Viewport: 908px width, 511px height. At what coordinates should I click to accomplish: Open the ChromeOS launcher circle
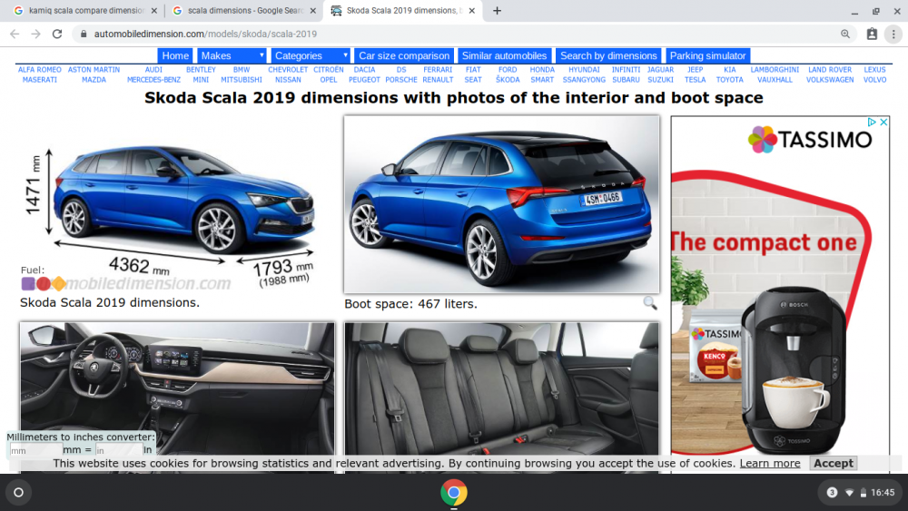[18, 493]
